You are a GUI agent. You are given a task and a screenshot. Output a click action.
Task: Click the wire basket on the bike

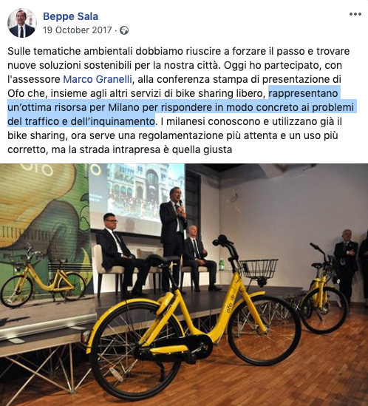pos(258,269)
